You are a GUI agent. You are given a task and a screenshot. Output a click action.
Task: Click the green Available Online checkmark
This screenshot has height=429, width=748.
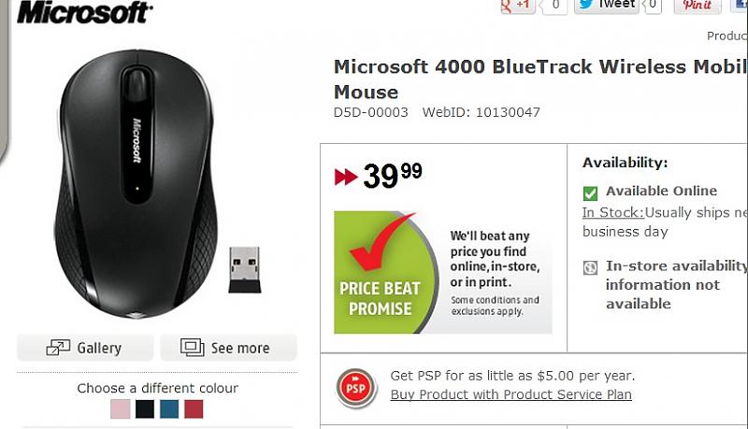(590, 193)
